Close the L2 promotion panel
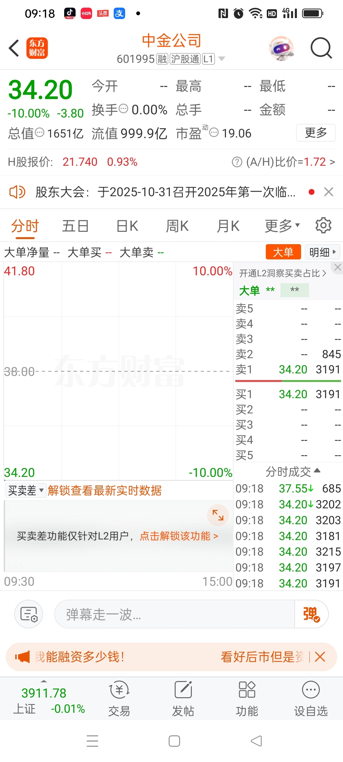343x762 pixels. 338,267
